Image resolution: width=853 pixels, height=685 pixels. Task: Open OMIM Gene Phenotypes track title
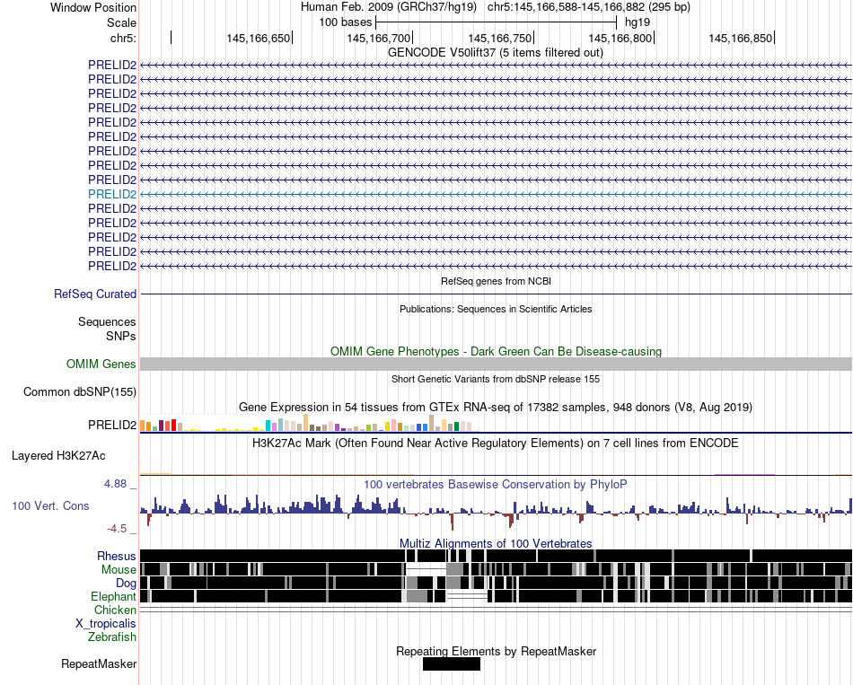click(496, 351)
